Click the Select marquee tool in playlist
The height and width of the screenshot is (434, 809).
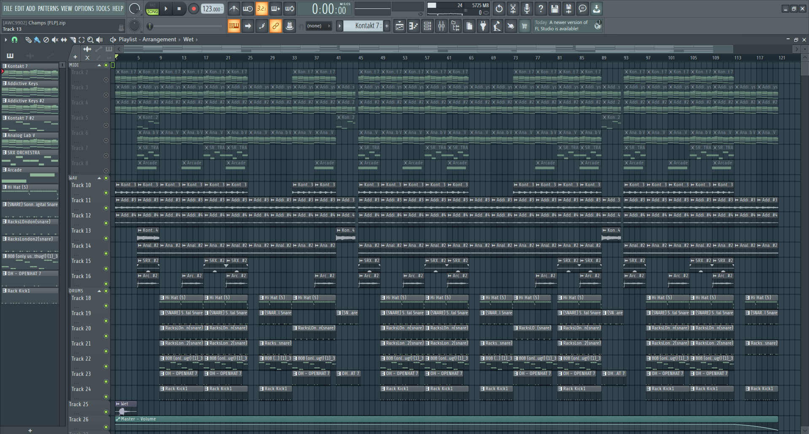[x=82, y=40]
